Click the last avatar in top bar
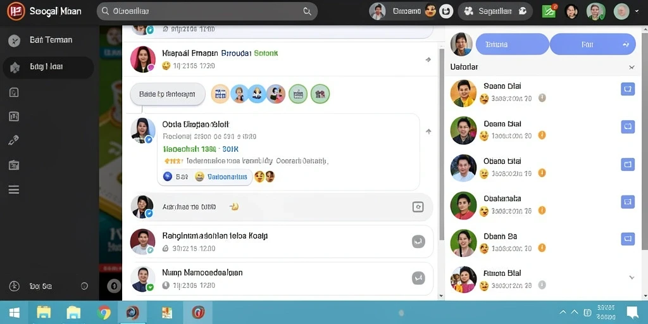648x324 pixels. tap(621, 11)
